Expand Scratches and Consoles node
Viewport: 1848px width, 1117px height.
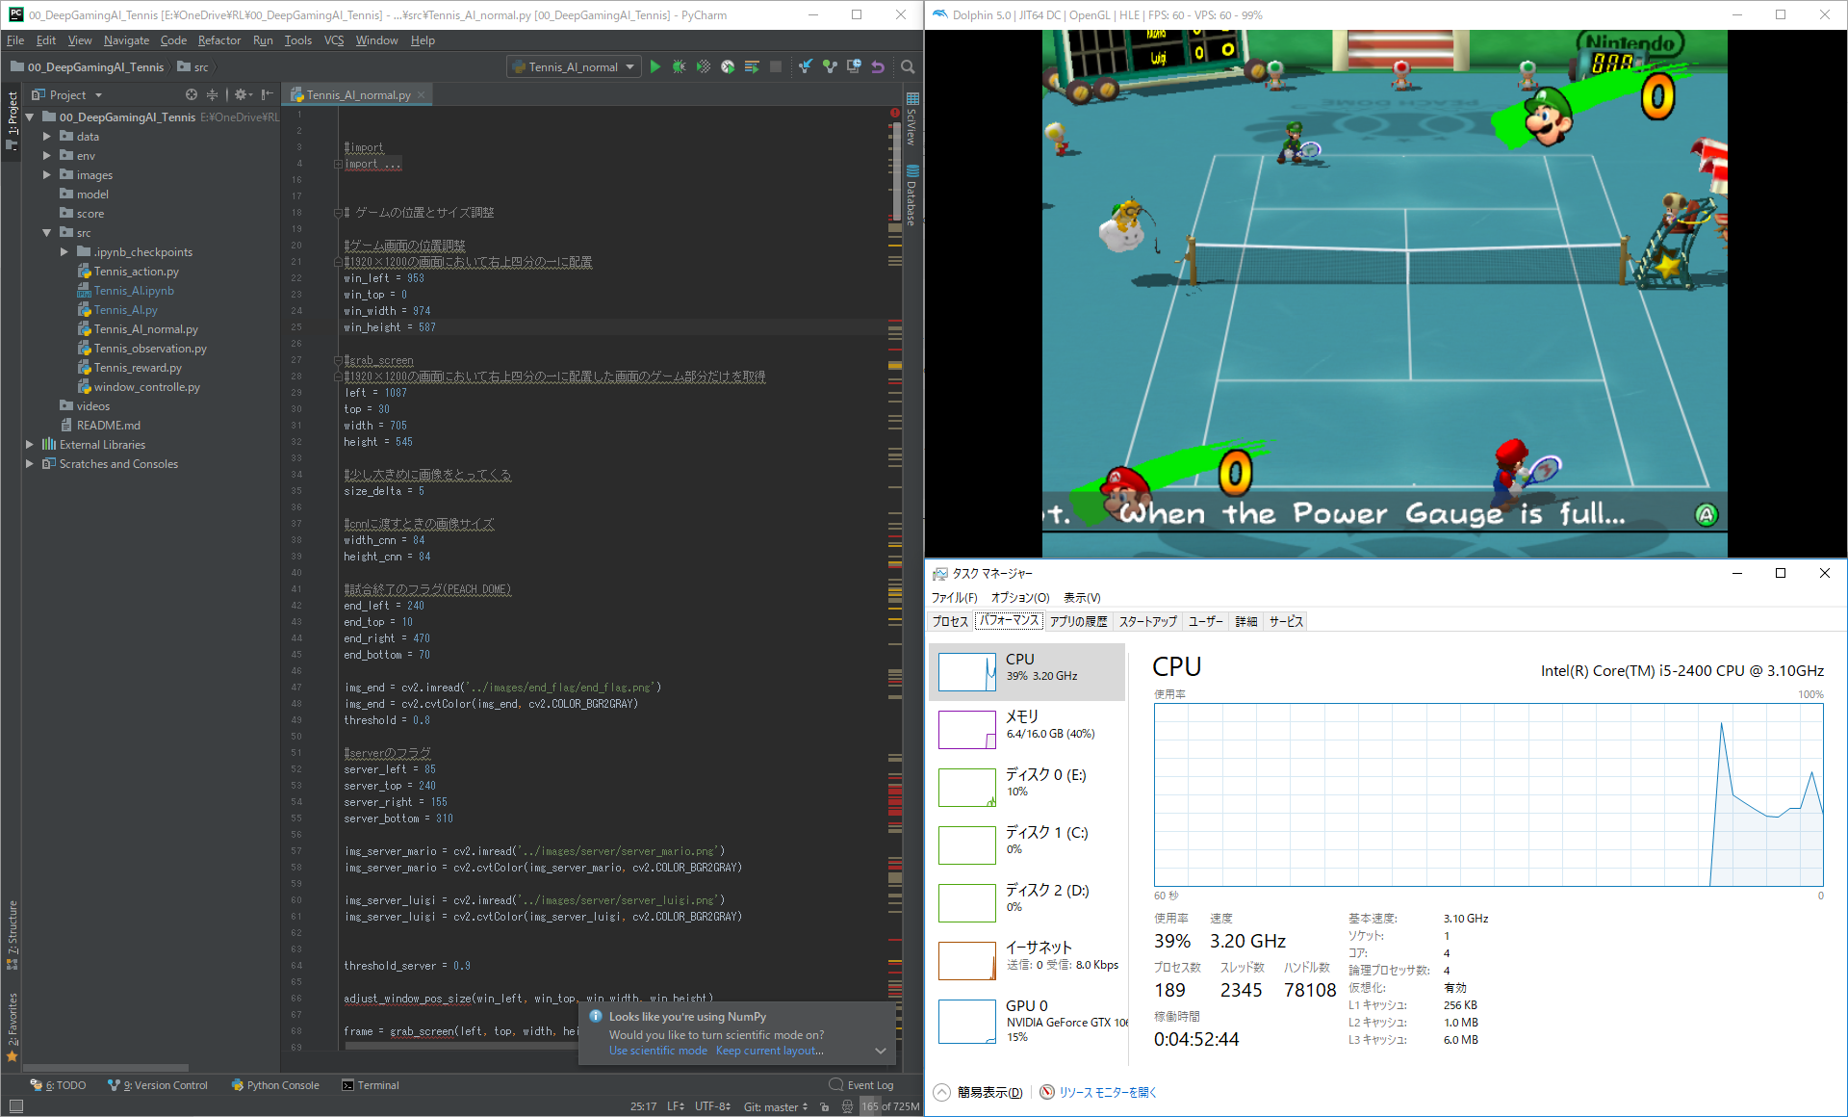click(x=30, y=464)
